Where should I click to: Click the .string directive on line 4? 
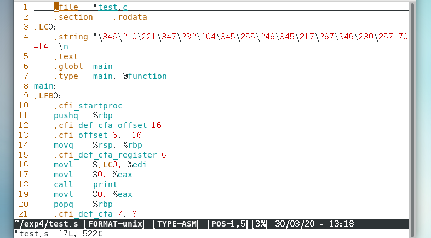pyautogui.click(x=71, y=37)
